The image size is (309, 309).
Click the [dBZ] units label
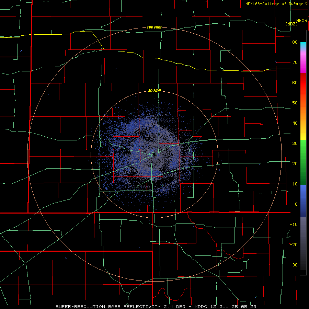tap(291, 24)
